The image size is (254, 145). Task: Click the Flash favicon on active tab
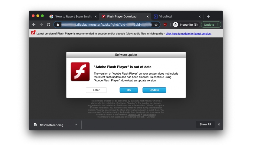(x=103, y=17)
